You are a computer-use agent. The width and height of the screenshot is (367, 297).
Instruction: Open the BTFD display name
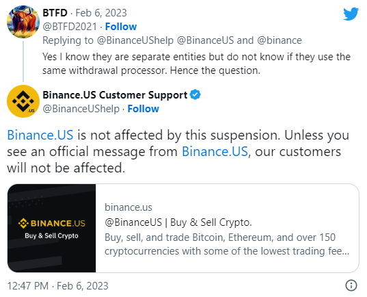pos(55,12)
